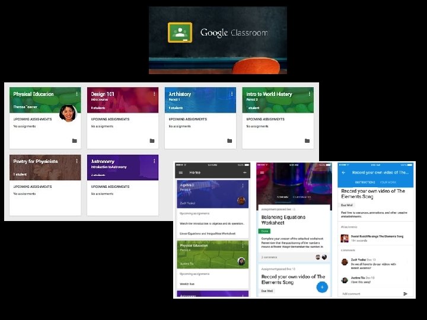Click the green Done status badge
Viewport: 427px width, 320px height.
pyautogui.click(x=265, y=231)
